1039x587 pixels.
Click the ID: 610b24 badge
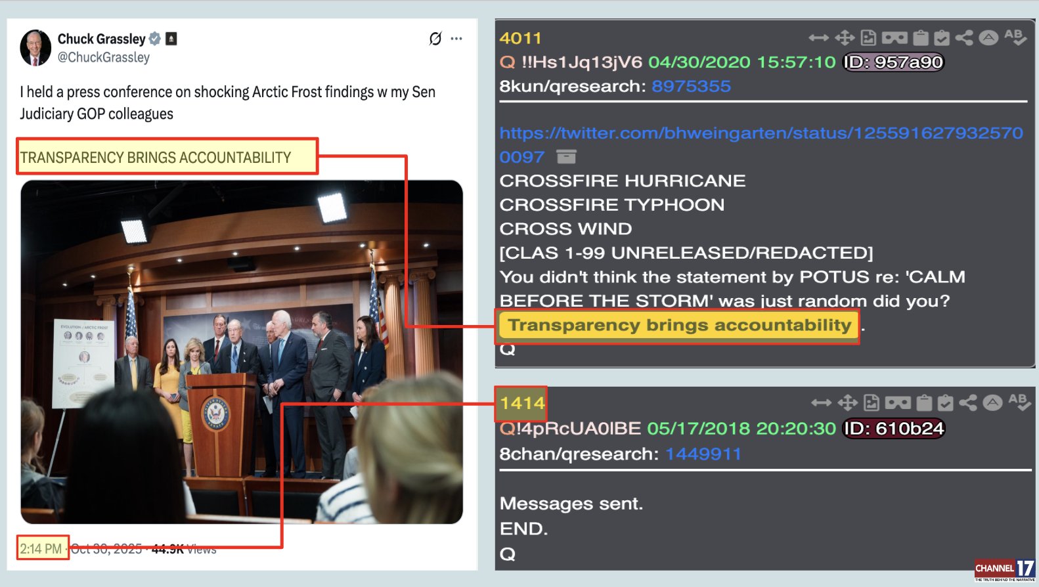(x=894, y=429)
